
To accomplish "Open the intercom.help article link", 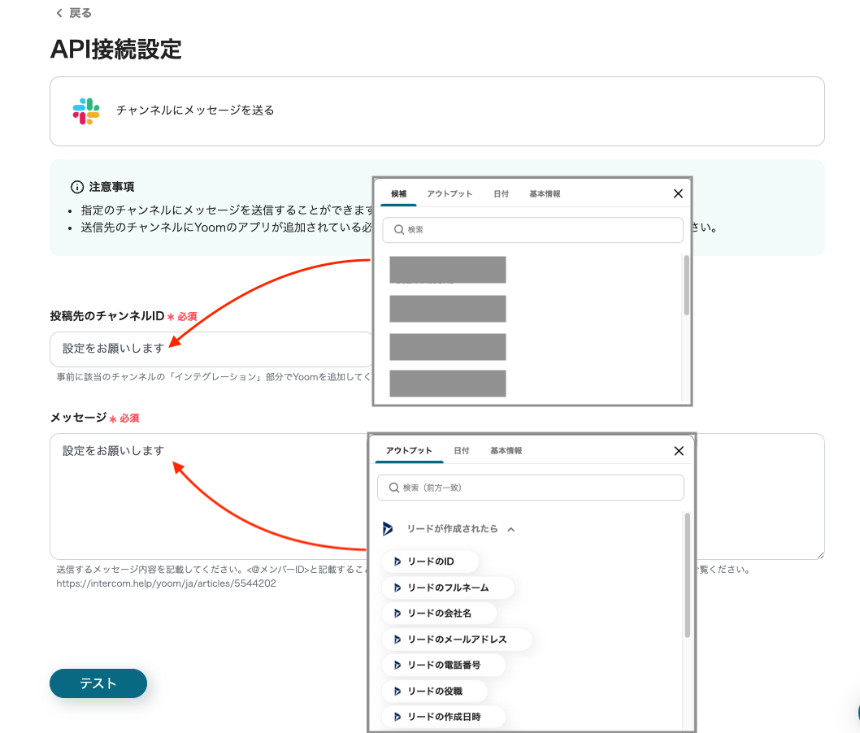I will coord(166,583).
